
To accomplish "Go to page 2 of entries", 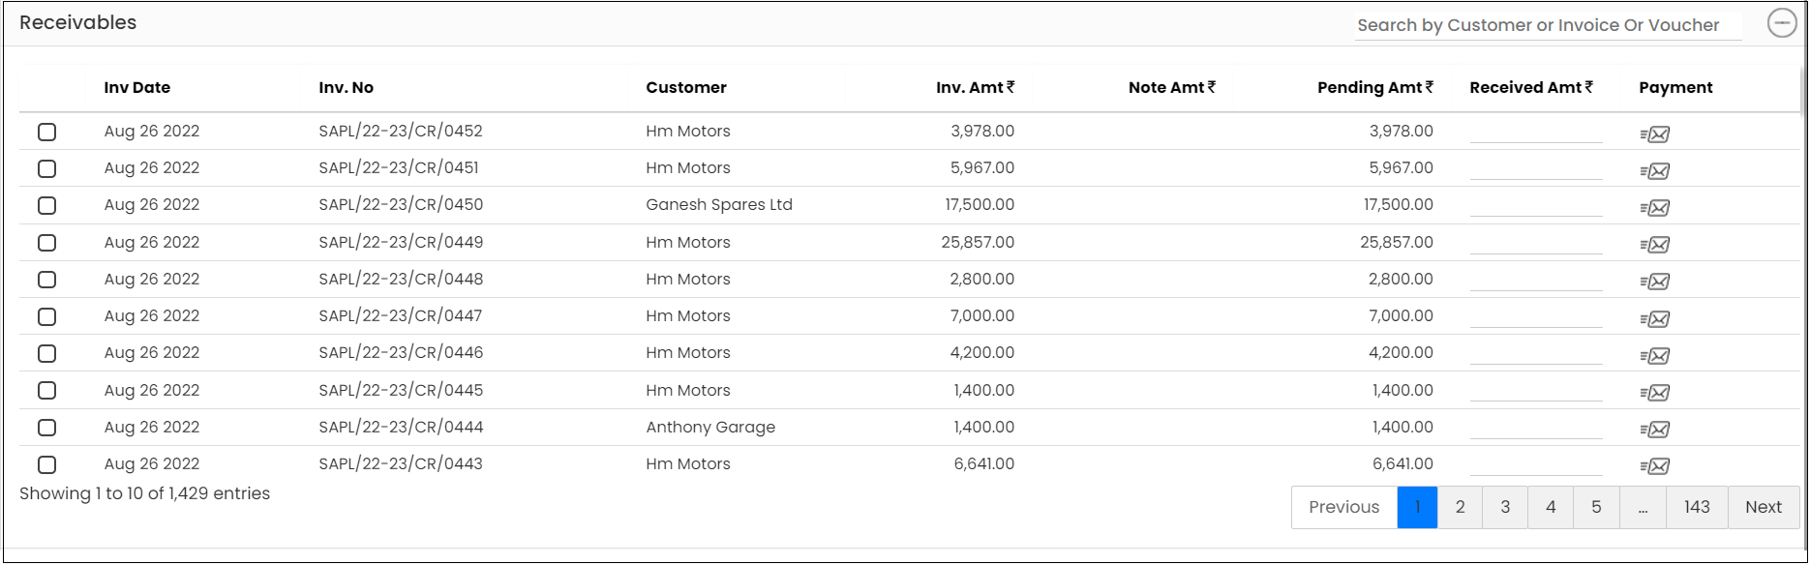I will (x=1460, y=507).
